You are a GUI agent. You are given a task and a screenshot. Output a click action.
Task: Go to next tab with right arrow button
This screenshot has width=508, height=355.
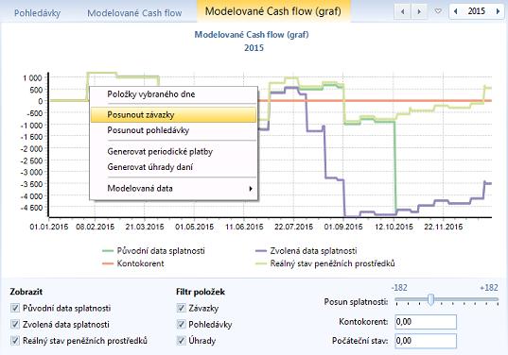coord(419,11)
